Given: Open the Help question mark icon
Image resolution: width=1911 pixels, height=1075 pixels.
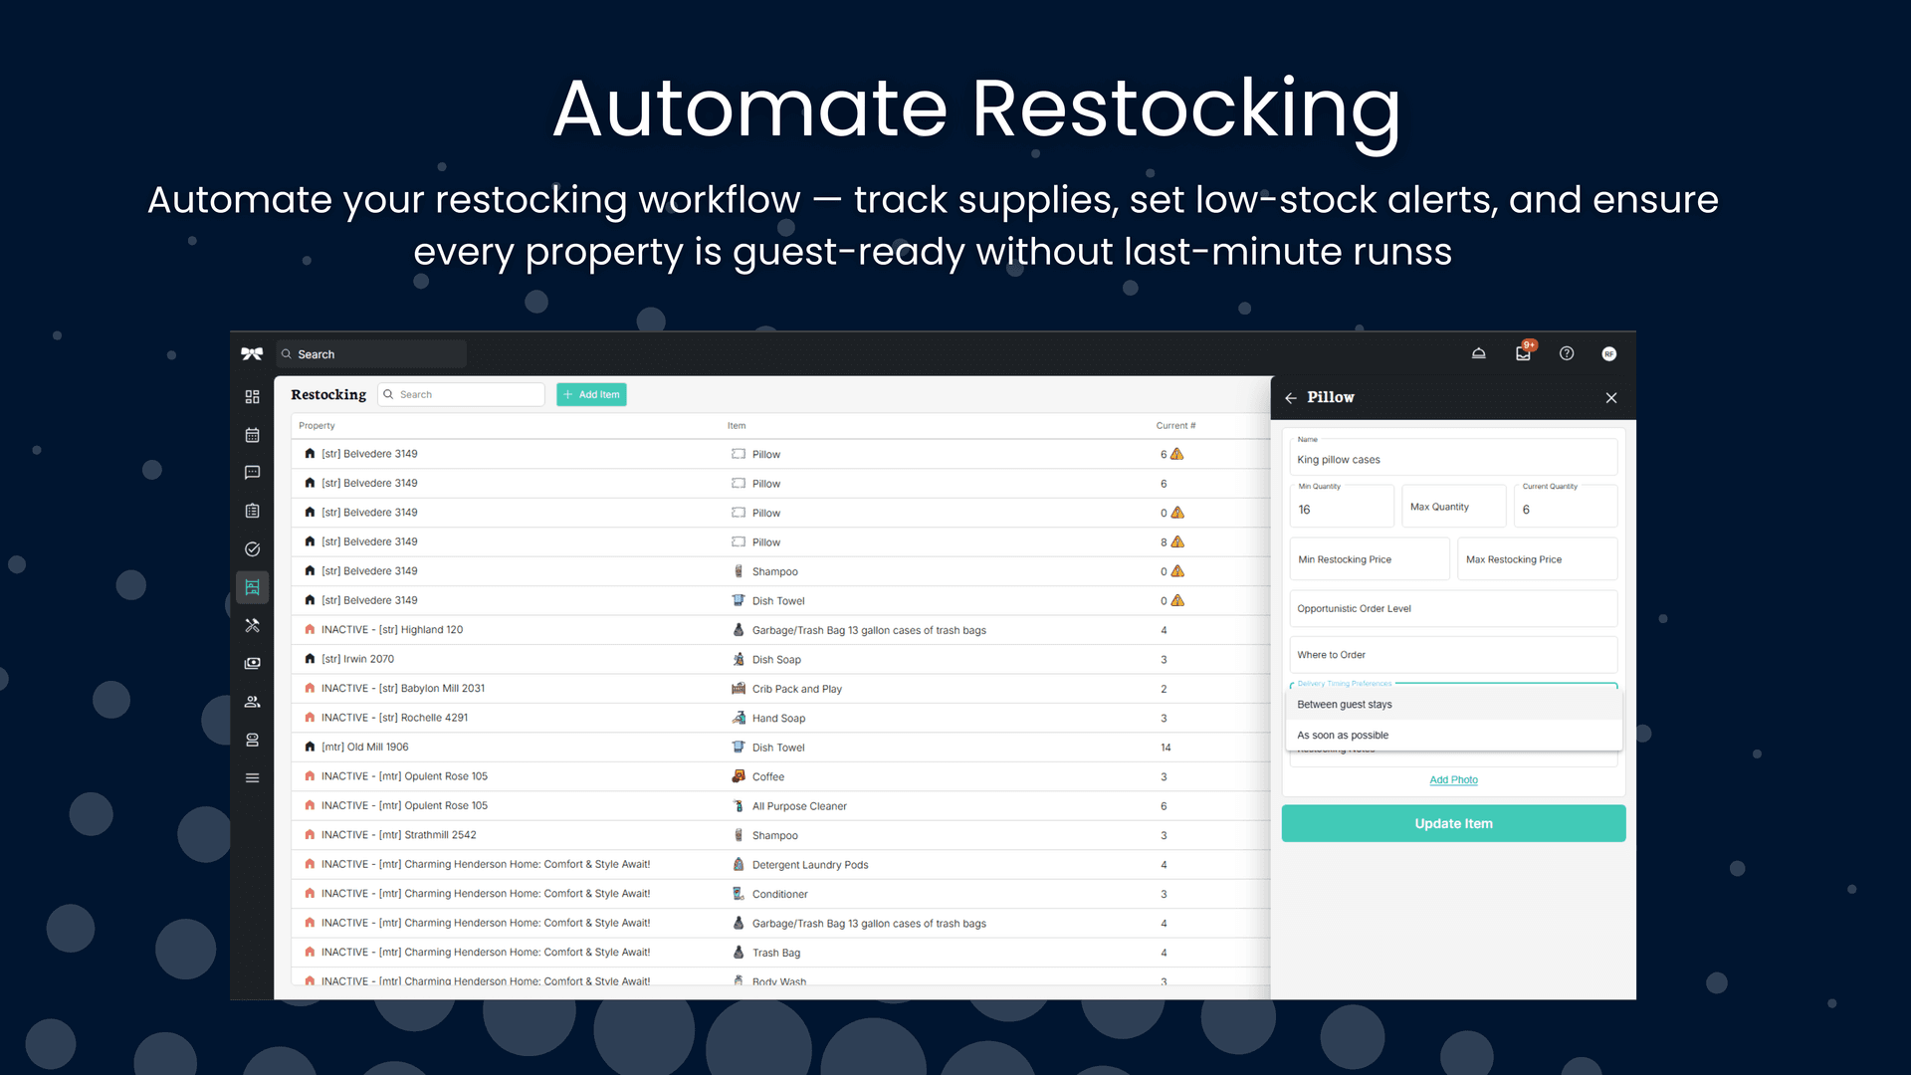Looking at the screenshot, I should coord(1566,353).
